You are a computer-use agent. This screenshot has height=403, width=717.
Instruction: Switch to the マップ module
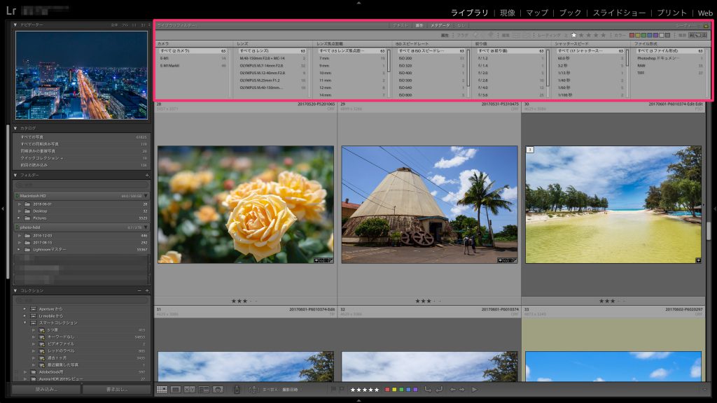pyautogui.click(x=537, y=13)
